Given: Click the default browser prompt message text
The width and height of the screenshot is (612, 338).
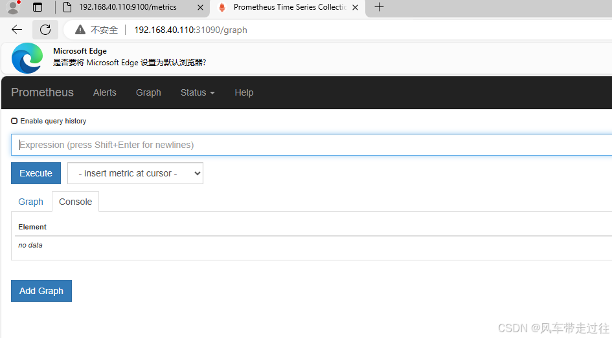Looking at the screenshot, I should (x=130, y=63).
